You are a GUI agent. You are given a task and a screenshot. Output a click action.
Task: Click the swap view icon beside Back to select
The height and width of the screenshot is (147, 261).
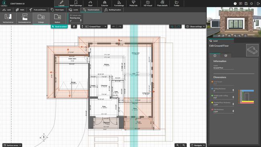(74, 27)
